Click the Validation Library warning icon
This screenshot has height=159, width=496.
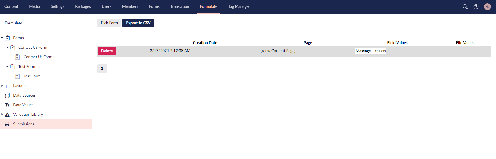7,114
